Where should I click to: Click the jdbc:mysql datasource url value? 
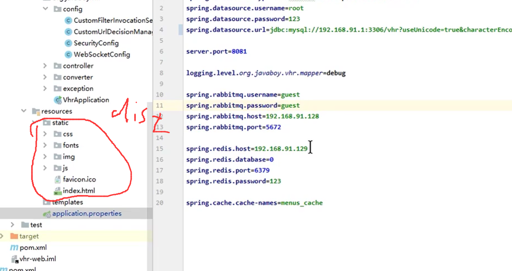(x=391, y=30)
